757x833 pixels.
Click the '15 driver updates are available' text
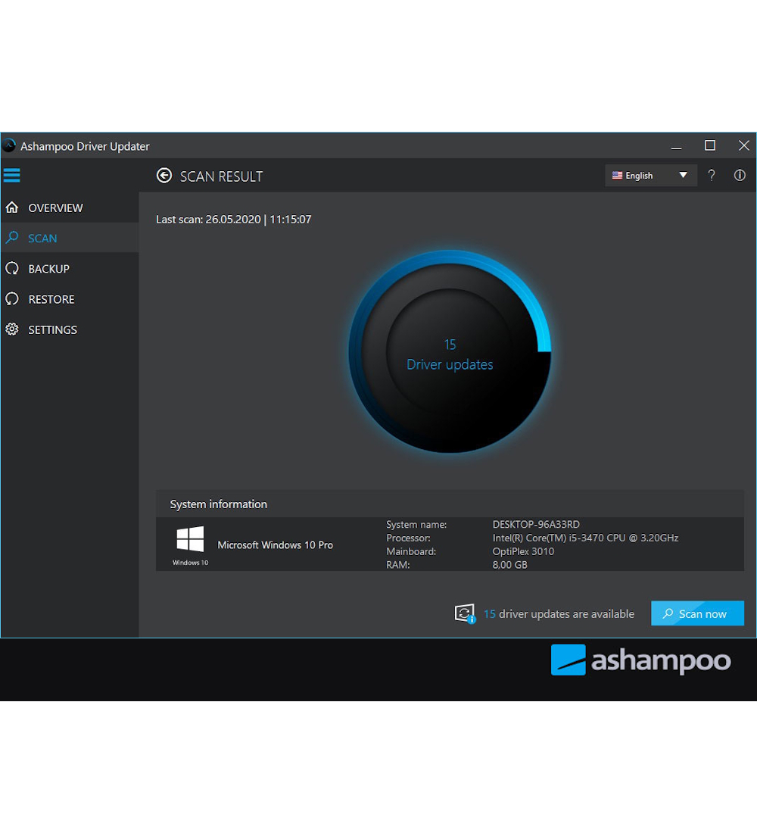pyautogui.click(x=559, y=614)
